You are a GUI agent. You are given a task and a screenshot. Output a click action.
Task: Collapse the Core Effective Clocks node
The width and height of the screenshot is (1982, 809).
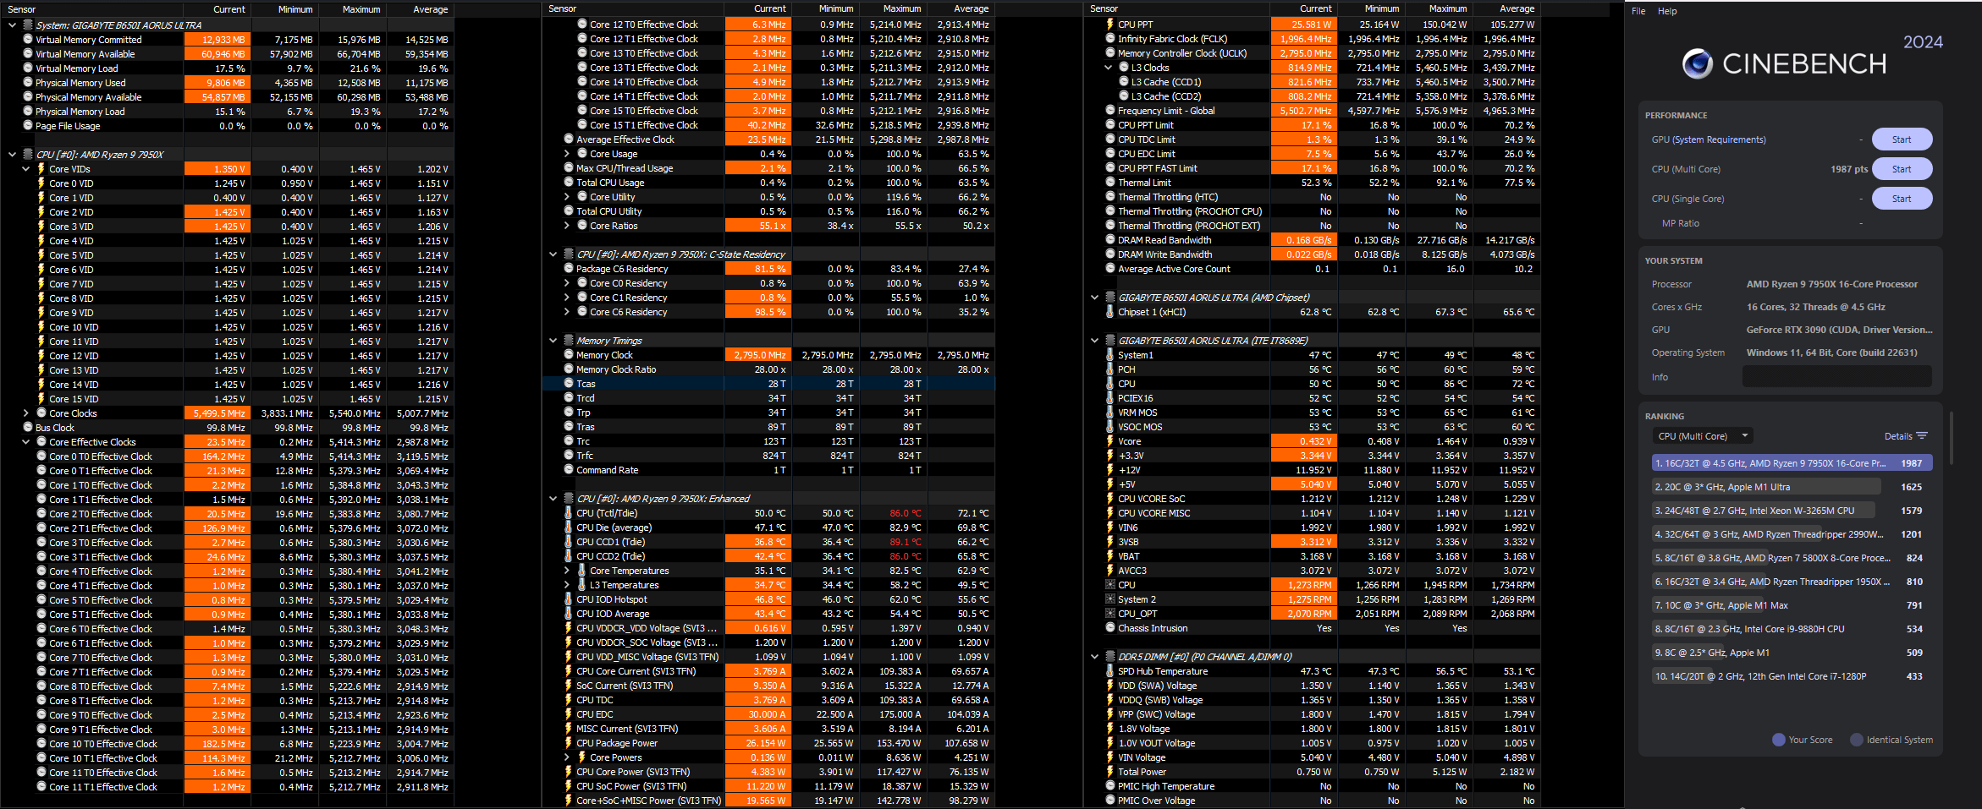pyautogui.click(x=26, y=442)
